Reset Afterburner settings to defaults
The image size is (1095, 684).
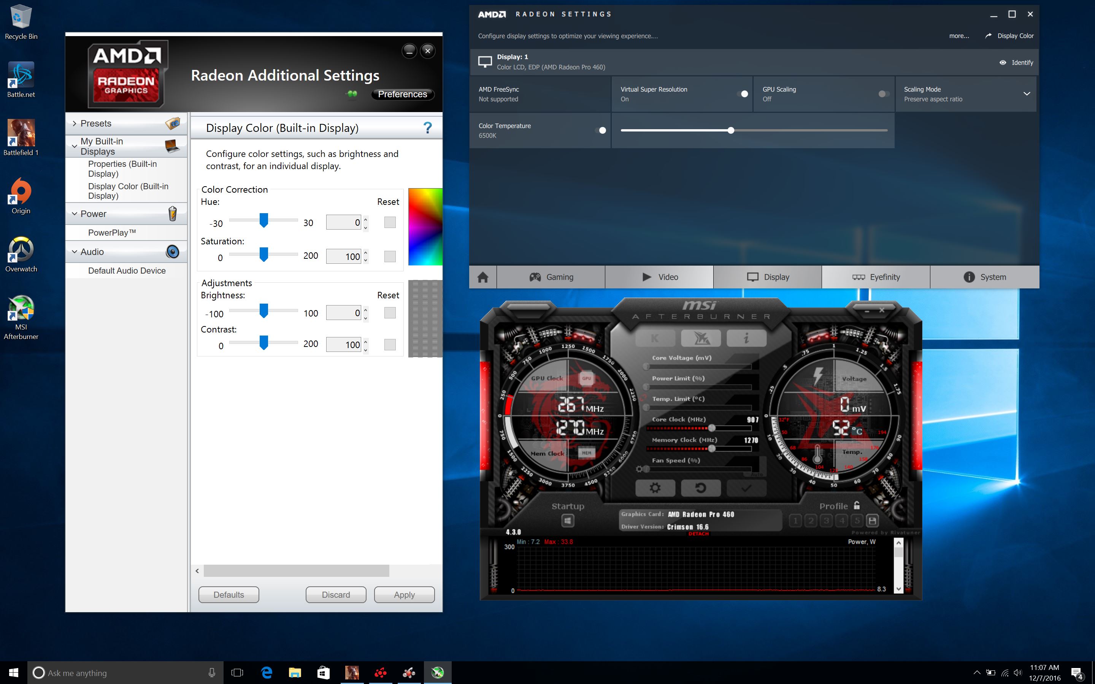pyautogui.click(x=700, y=488)
